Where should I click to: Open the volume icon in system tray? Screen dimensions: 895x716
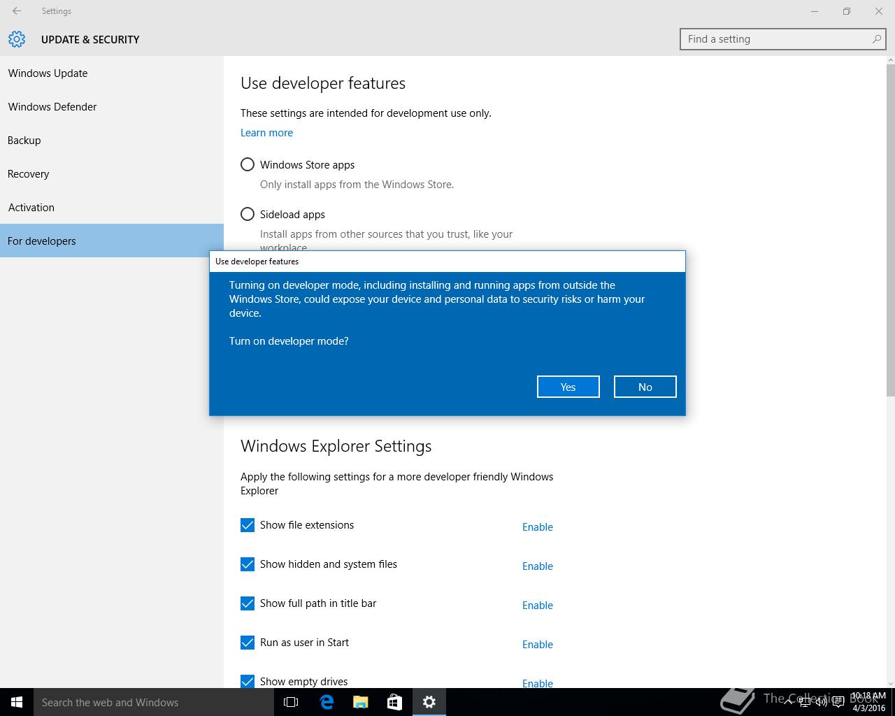coord(822,702)
